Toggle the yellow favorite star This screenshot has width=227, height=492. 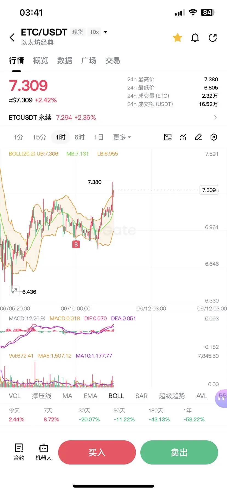[x=178, y=38]
